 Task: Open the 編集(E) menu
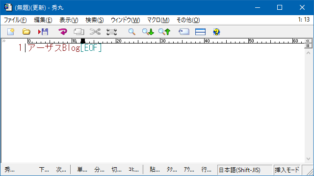point(43,20)
